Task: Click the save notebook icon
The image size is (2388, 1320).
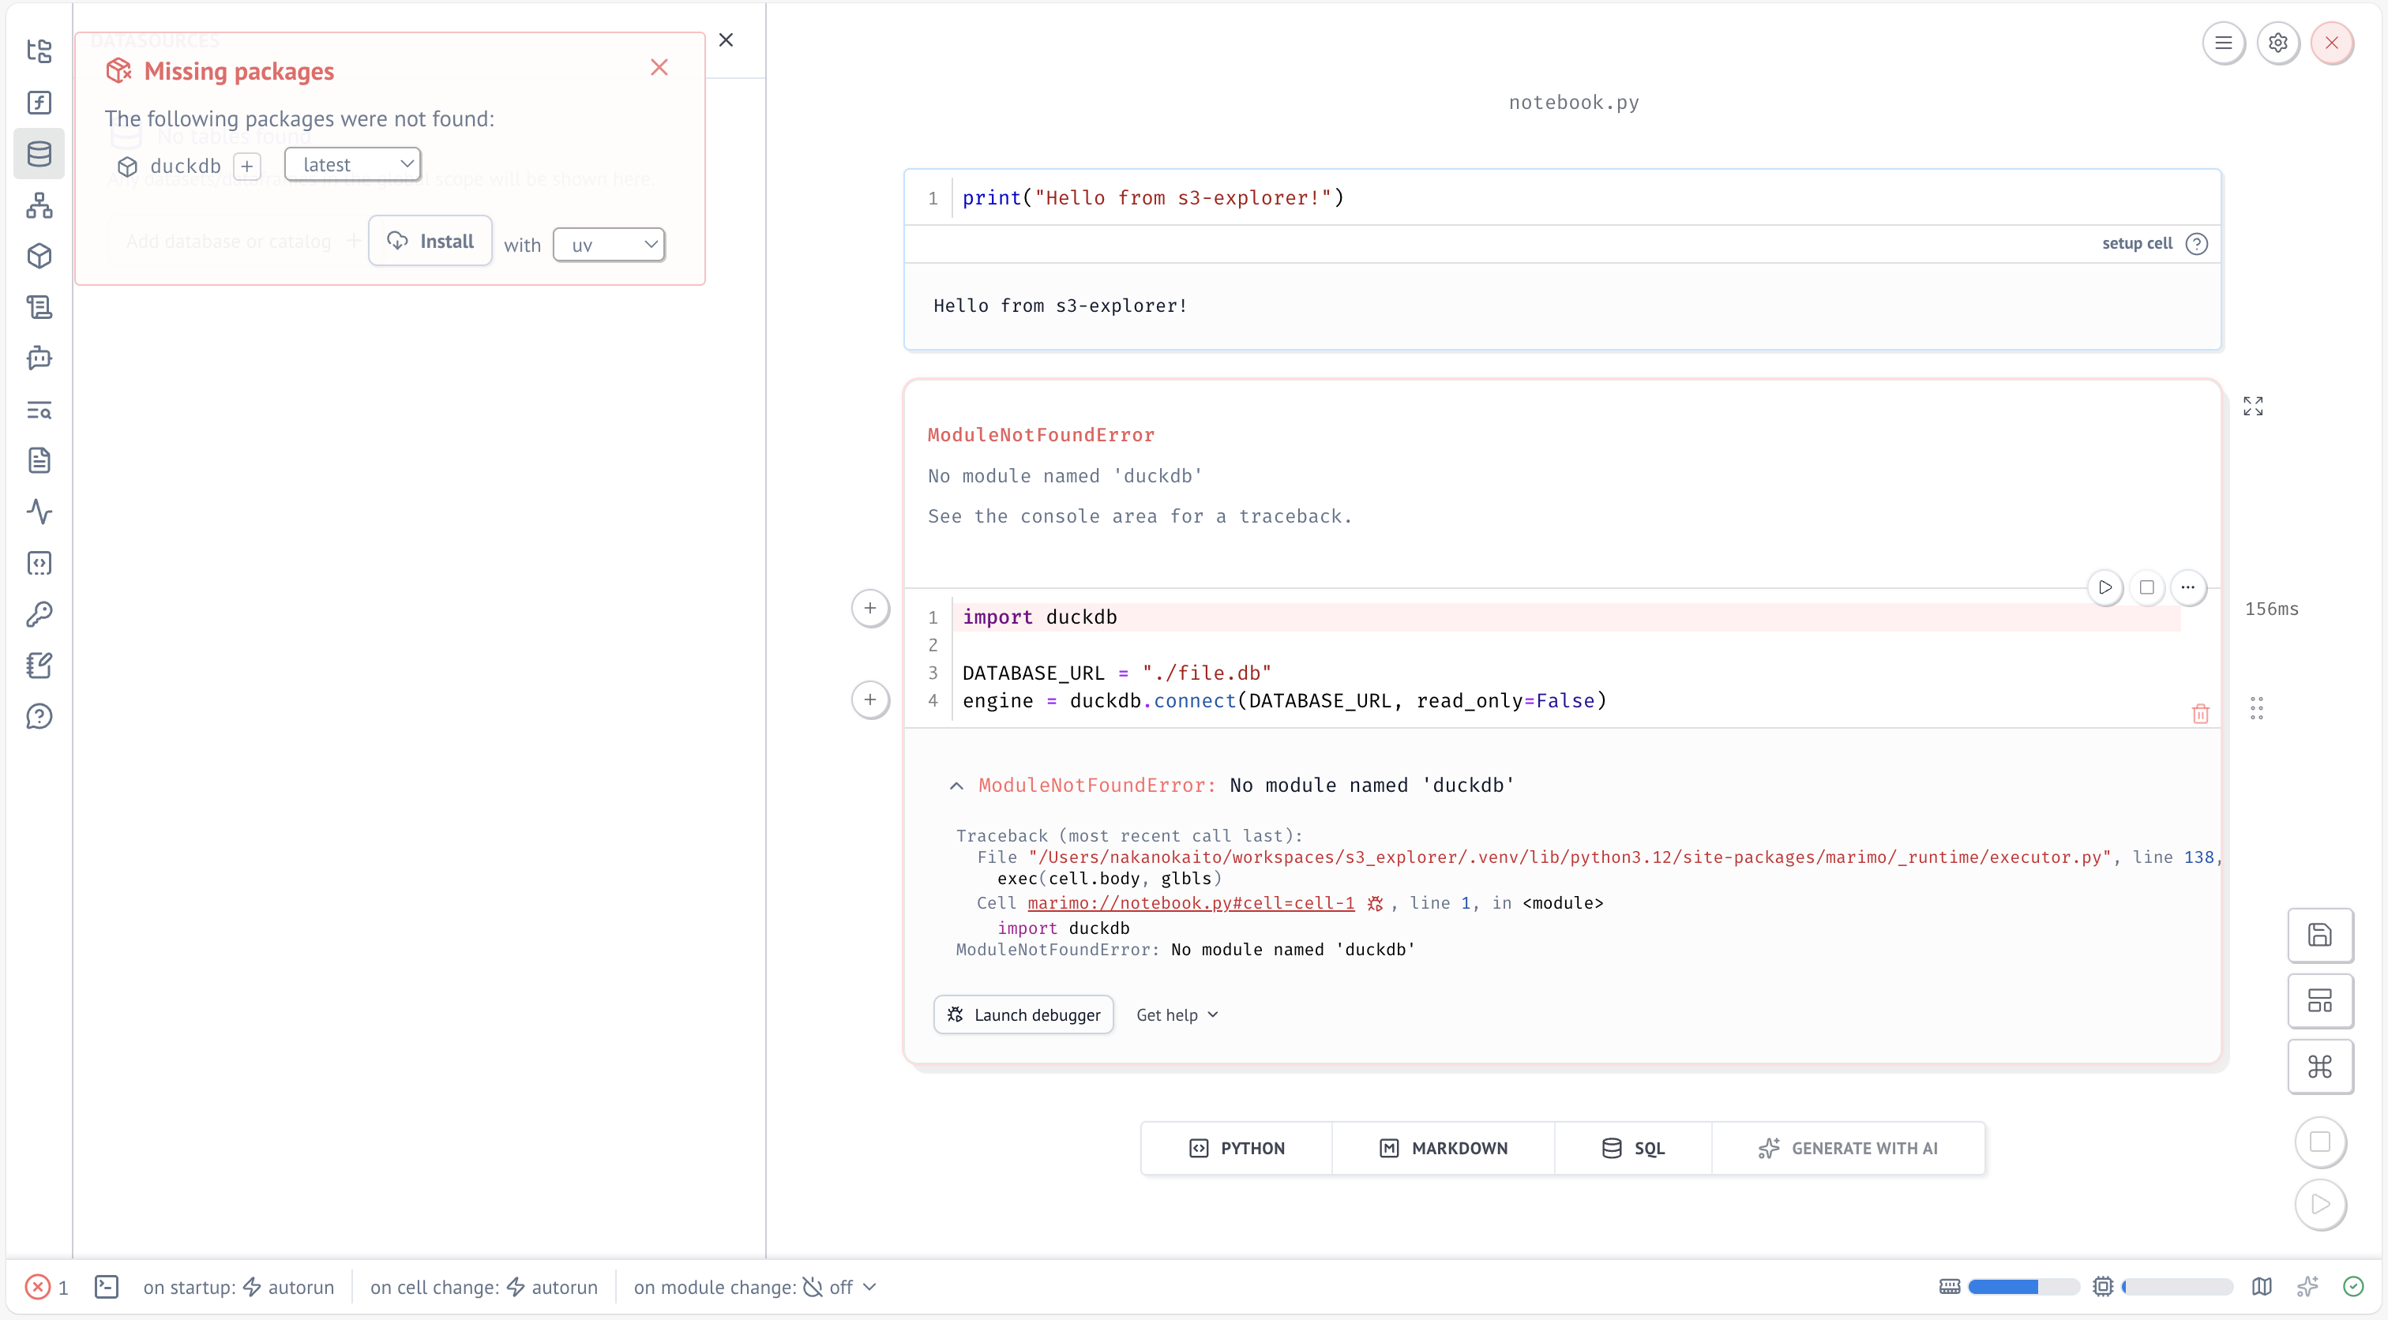Action: [2319, 936]
